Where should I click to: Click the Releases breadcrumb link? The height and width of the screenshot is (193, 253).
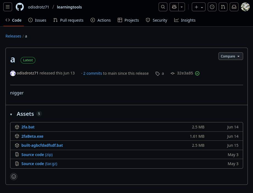point(13,36)
